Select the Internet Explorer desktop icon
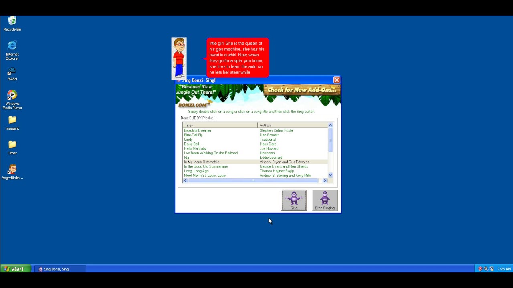The image size is (513, 288). 12,50
